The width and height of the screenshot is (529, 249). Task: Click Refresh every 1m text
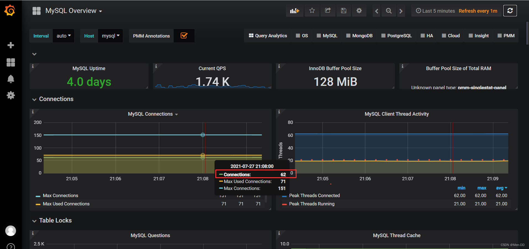click(478, 11)
